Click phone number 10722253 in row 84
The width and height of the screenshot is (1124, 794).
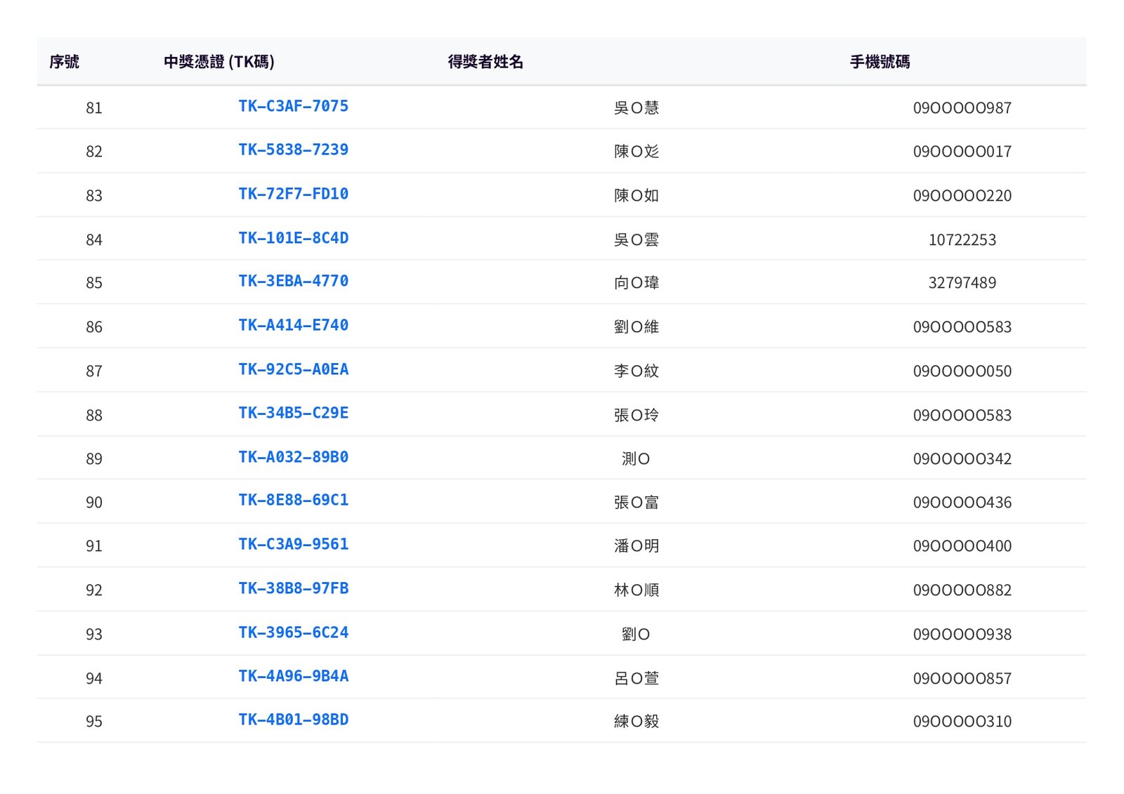[x=962, y=240]
